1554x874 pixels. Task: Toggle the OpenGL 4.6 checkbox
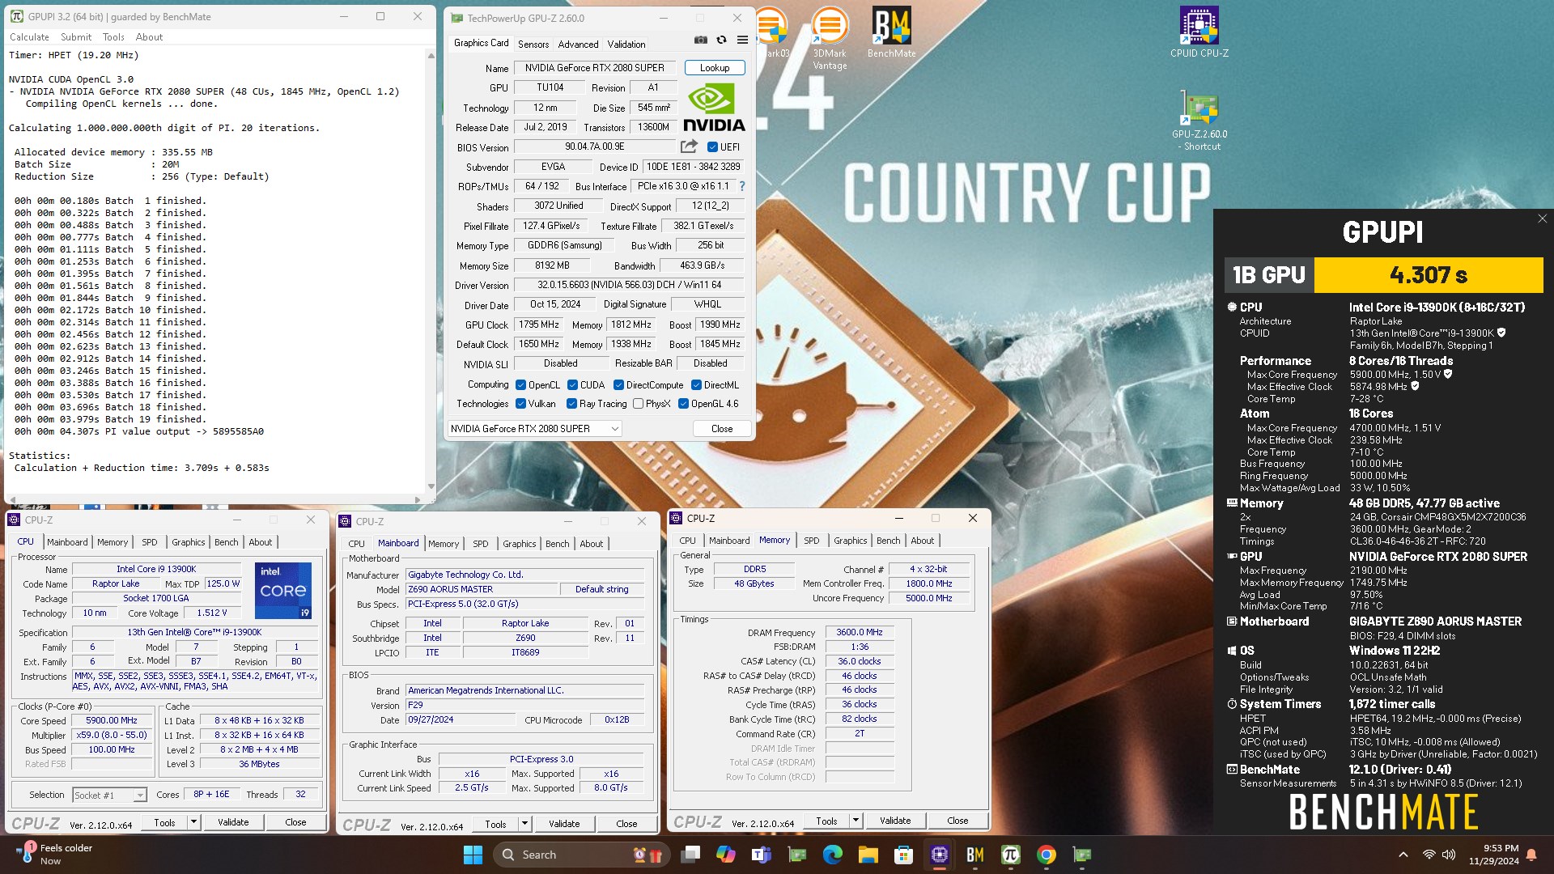pos(683,404)
